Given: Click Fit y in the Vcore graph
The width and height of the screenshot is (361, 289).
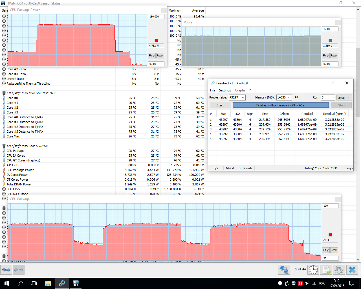Looking at the screenshot, I should [x=326, y=56].
